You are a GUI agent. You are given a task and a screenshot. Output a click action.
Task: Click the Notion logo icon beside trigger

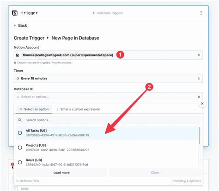tap(15, 13)
